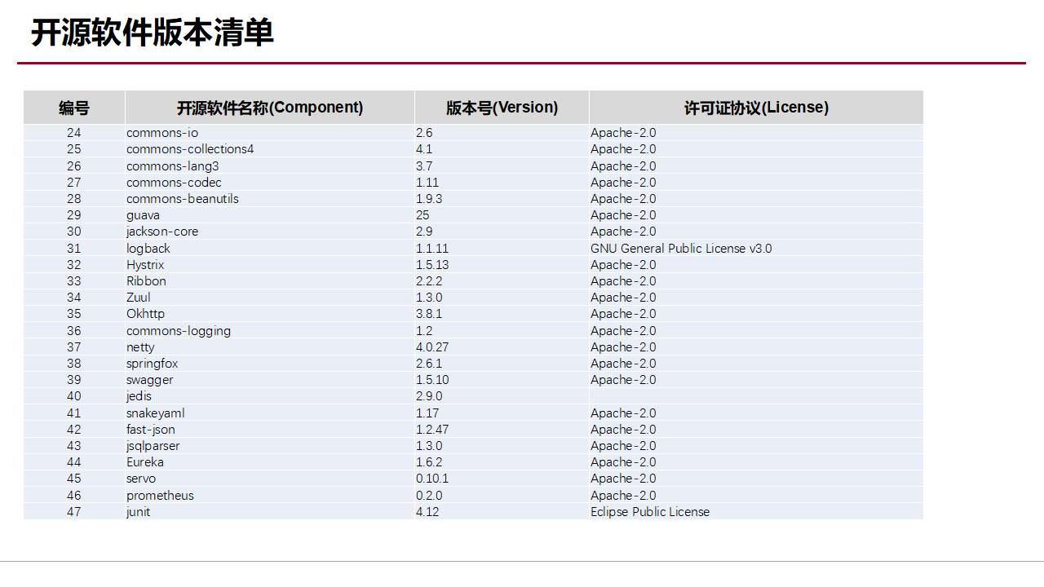Click the commons-lang3 cell

click(270, 166)
